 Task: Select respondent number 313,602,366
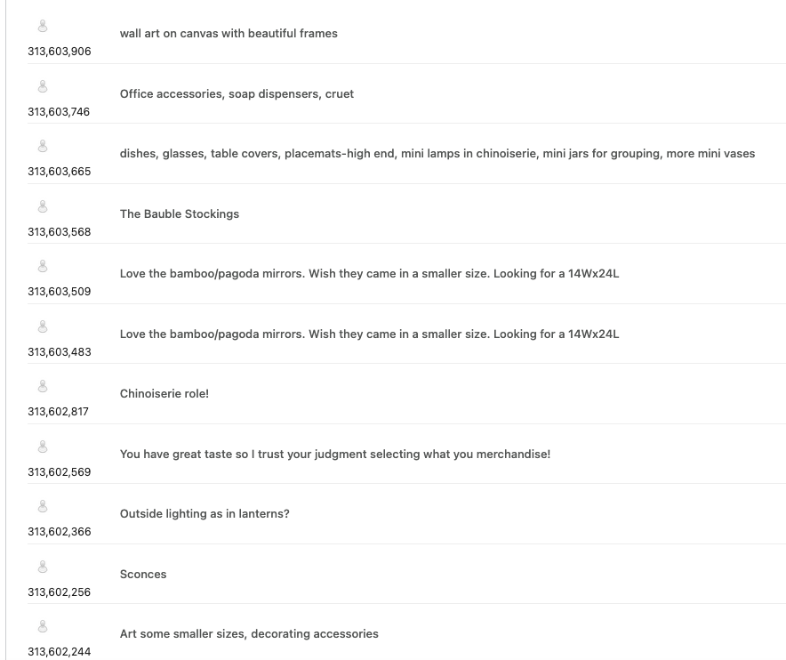[59, 532]
